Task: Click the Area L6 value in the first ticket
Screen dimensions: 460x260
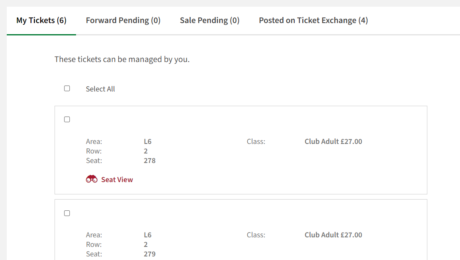Action: pos(148,142)
